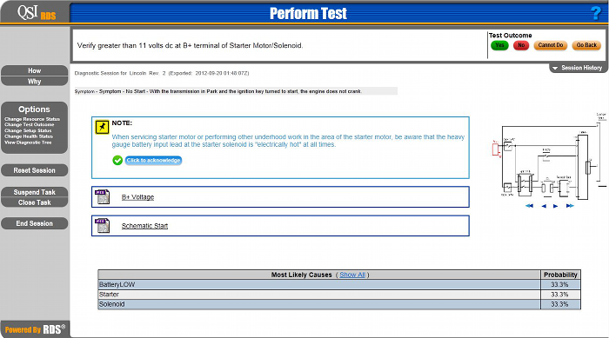
Task: Open the Schematic Start document icon
Action: point(103,226)
